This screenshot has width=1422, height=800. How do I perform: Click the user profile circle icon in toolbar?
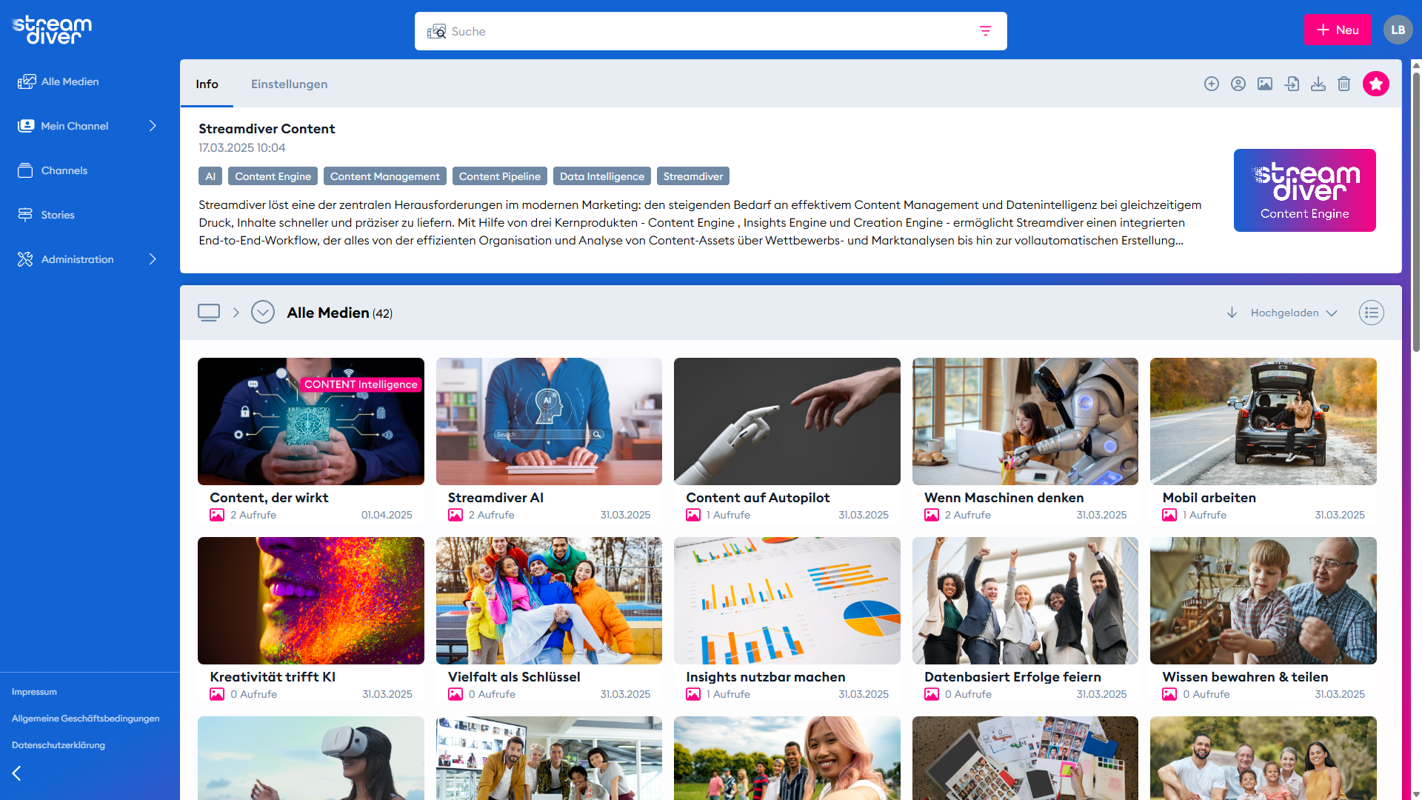click(1238, 84)
